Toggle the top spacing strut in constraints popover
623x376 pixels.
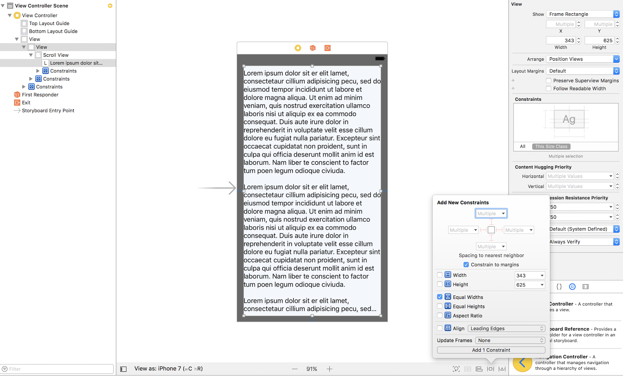(491, 222)
